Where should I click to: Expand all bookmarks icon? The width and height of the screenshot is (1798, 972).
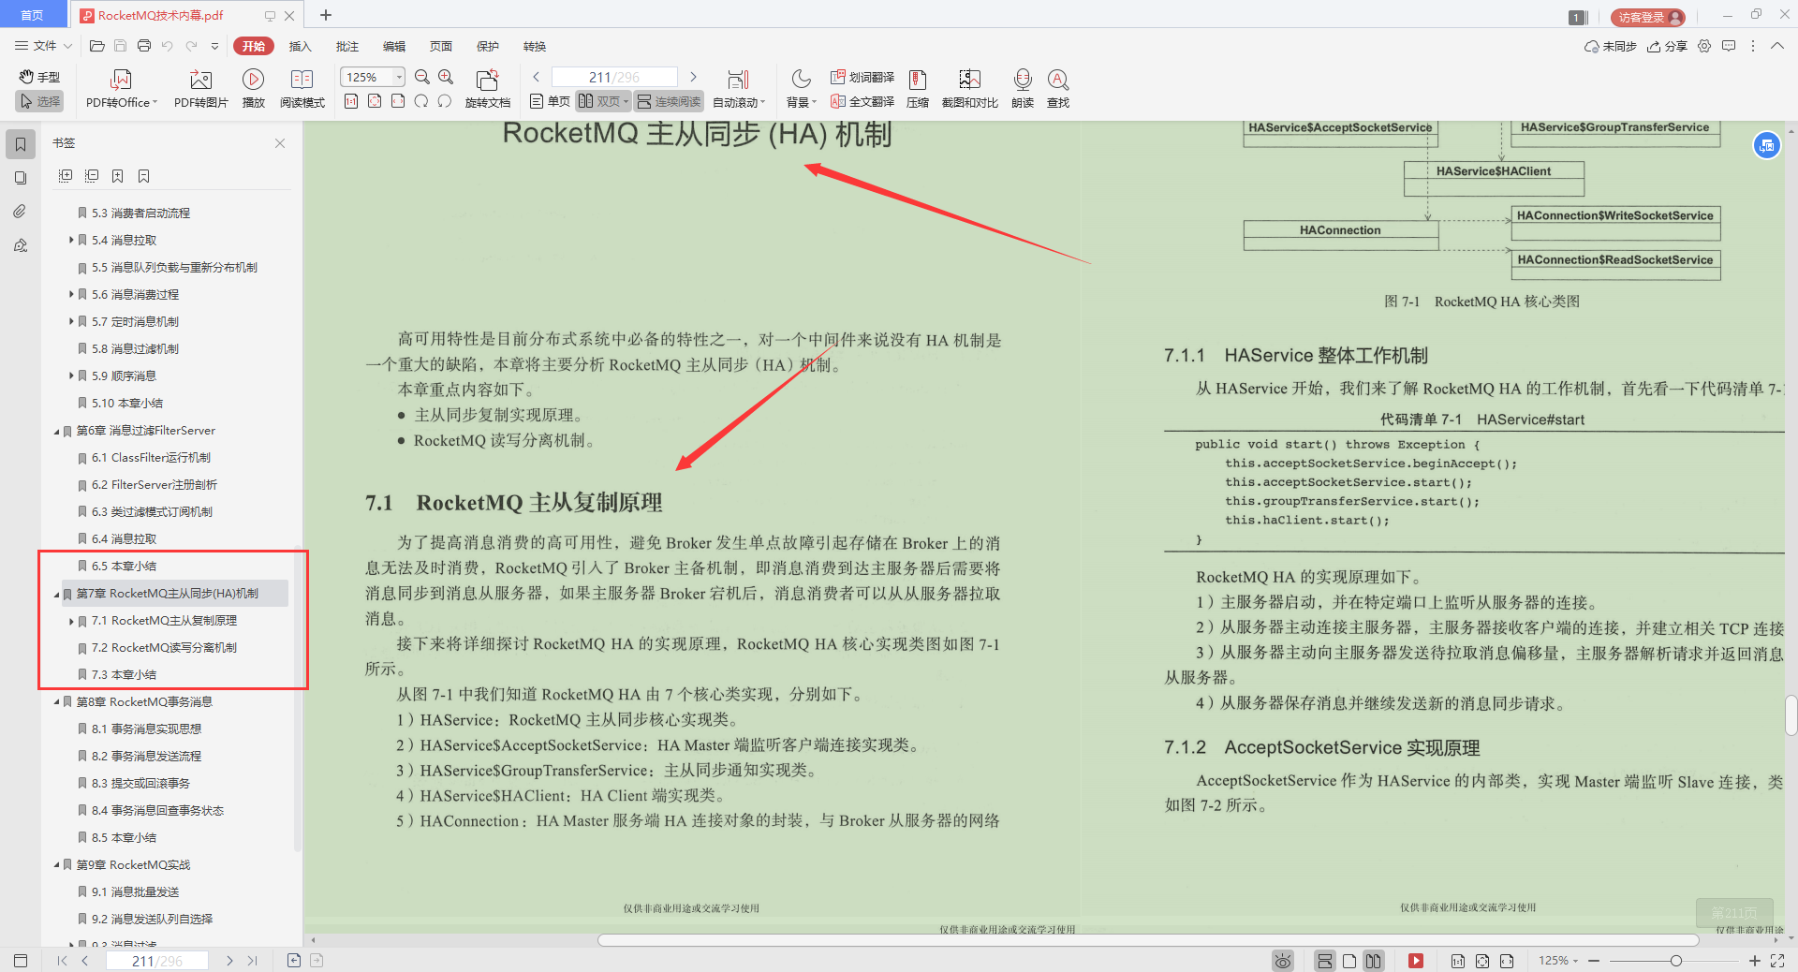(x=66, y=176)
